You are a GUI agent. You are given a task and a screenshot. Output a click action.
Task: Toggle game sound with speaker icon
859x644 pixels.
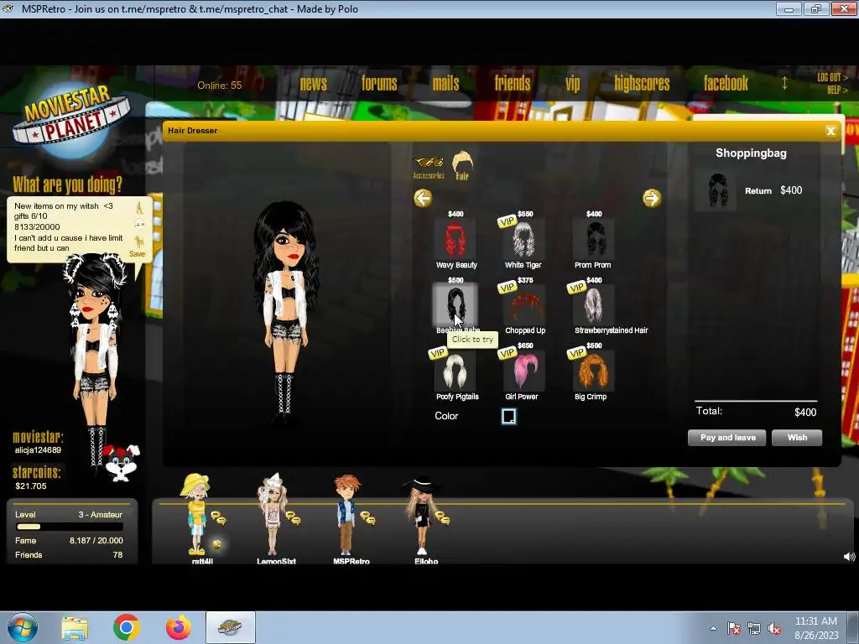(849, 557)
